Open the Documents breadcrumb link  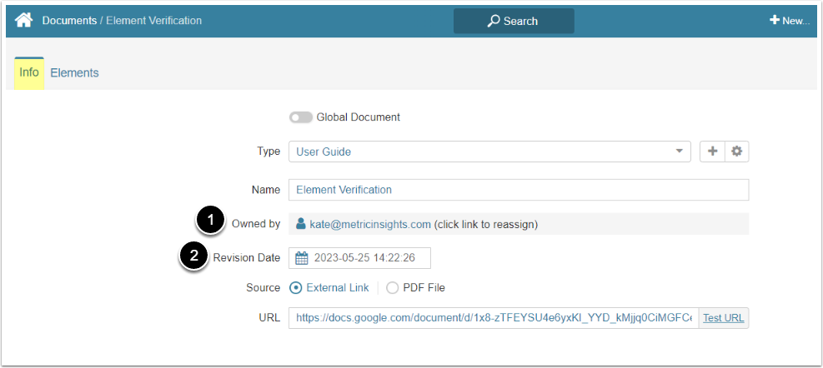69,20
